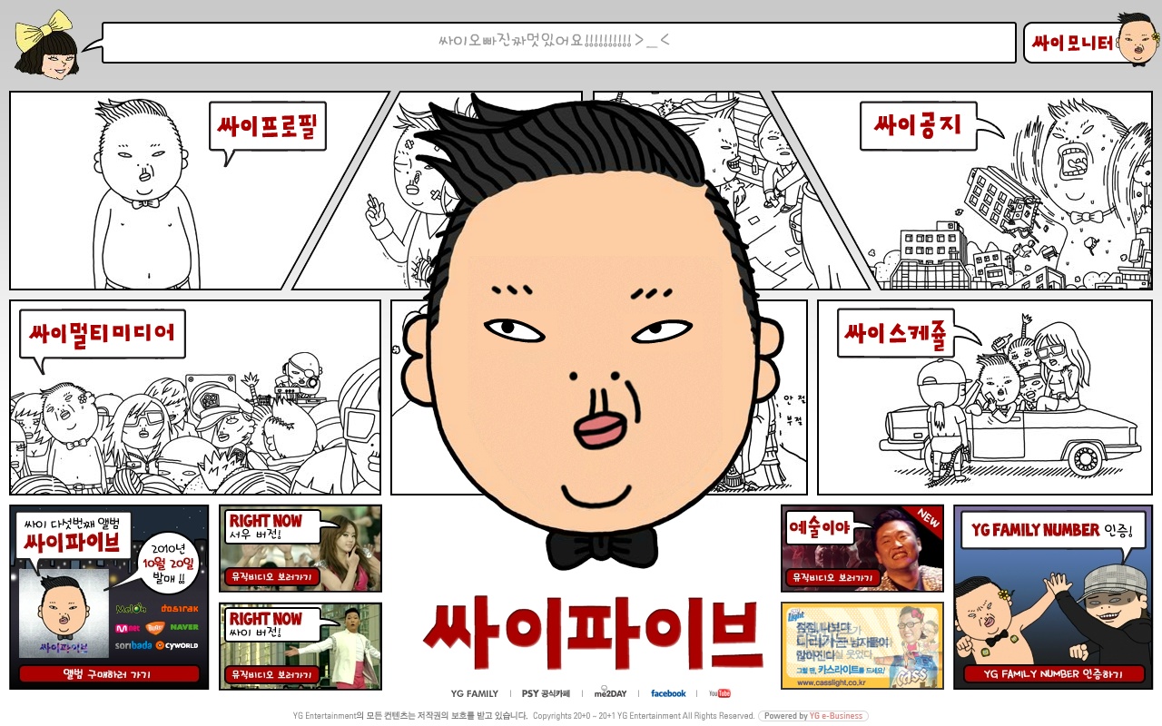Open the 싸이모니터 button at top right
Screen dimensions: 1162x726
click(1091, 42)
